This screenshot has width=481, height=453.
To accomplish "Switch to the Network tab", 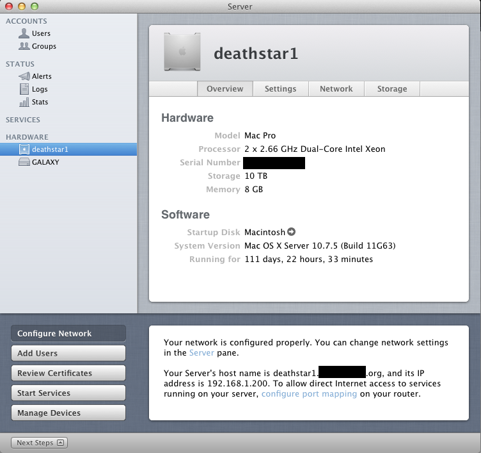I will pyautogui.click(x=336, y=89).
